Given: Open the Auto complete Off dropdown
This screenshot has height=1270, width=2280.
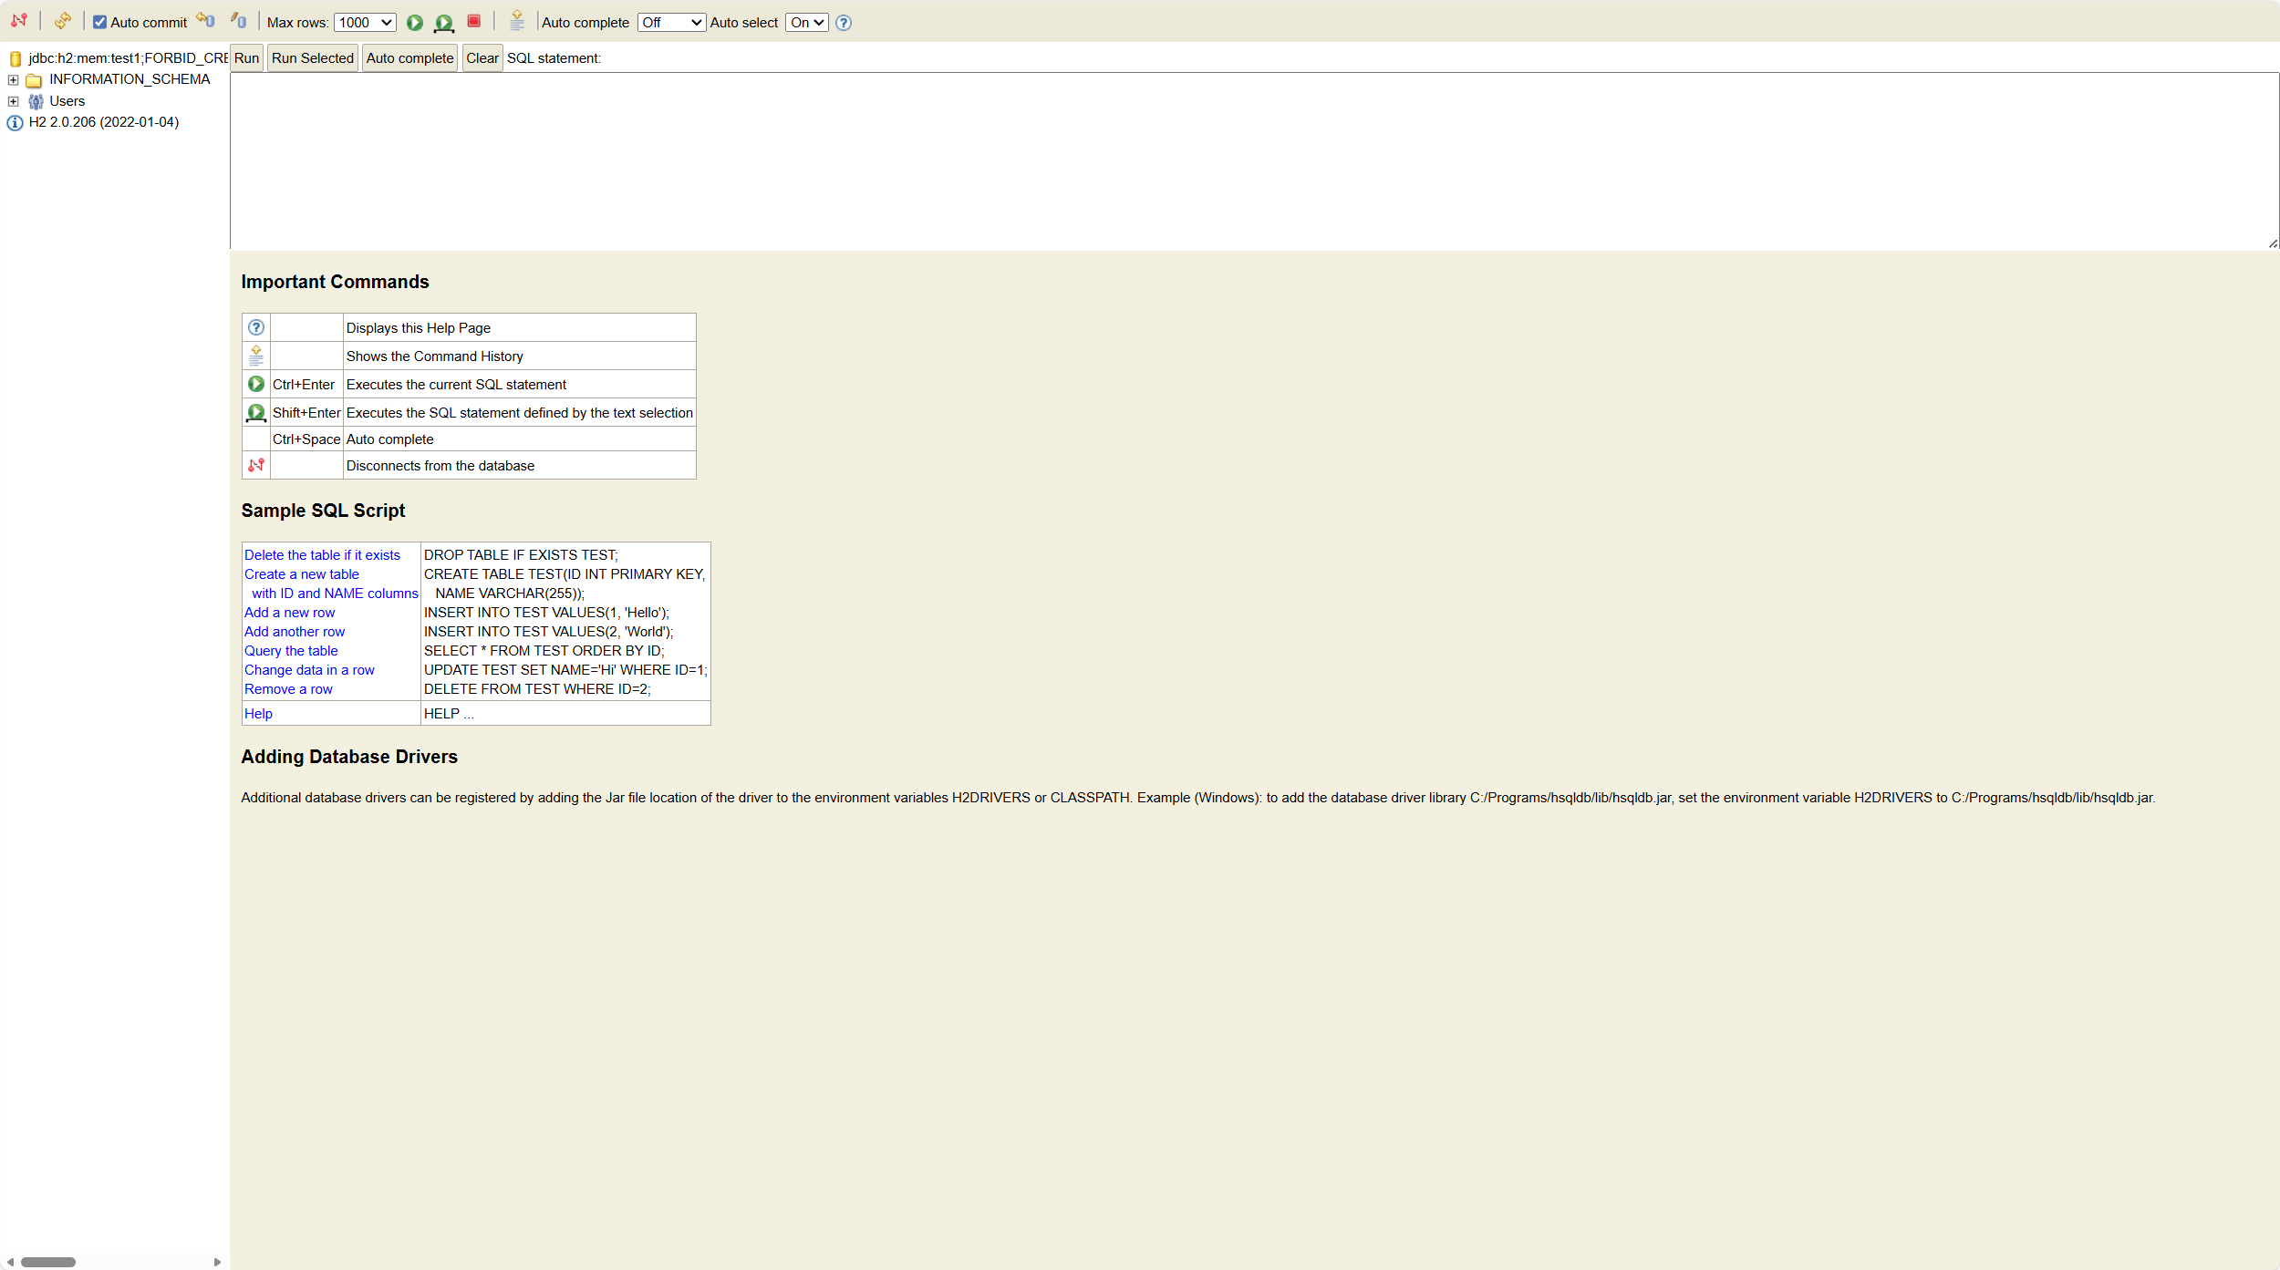Looking at the screenshot, I should point(671,23).
